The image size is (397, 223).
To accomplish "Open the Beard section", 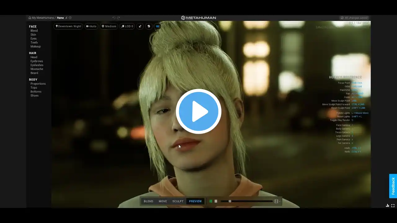I will click(x=34, y=73).
